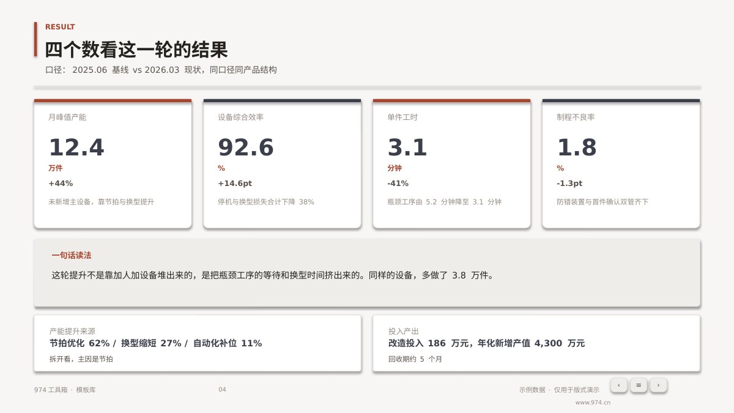The image size is (734, 413).
Task: Click the RESULT section label
Action: [60, 27]
